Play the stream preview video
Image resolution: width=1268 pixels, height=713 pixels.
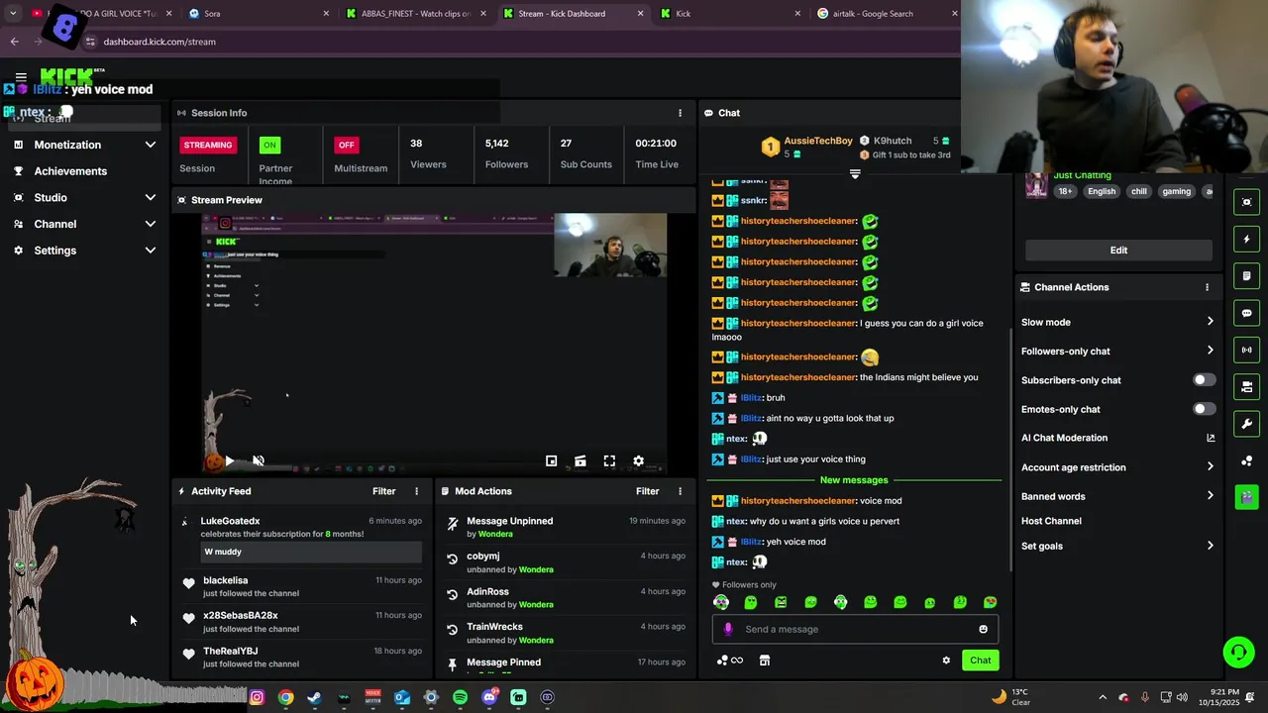pos(229,460)
